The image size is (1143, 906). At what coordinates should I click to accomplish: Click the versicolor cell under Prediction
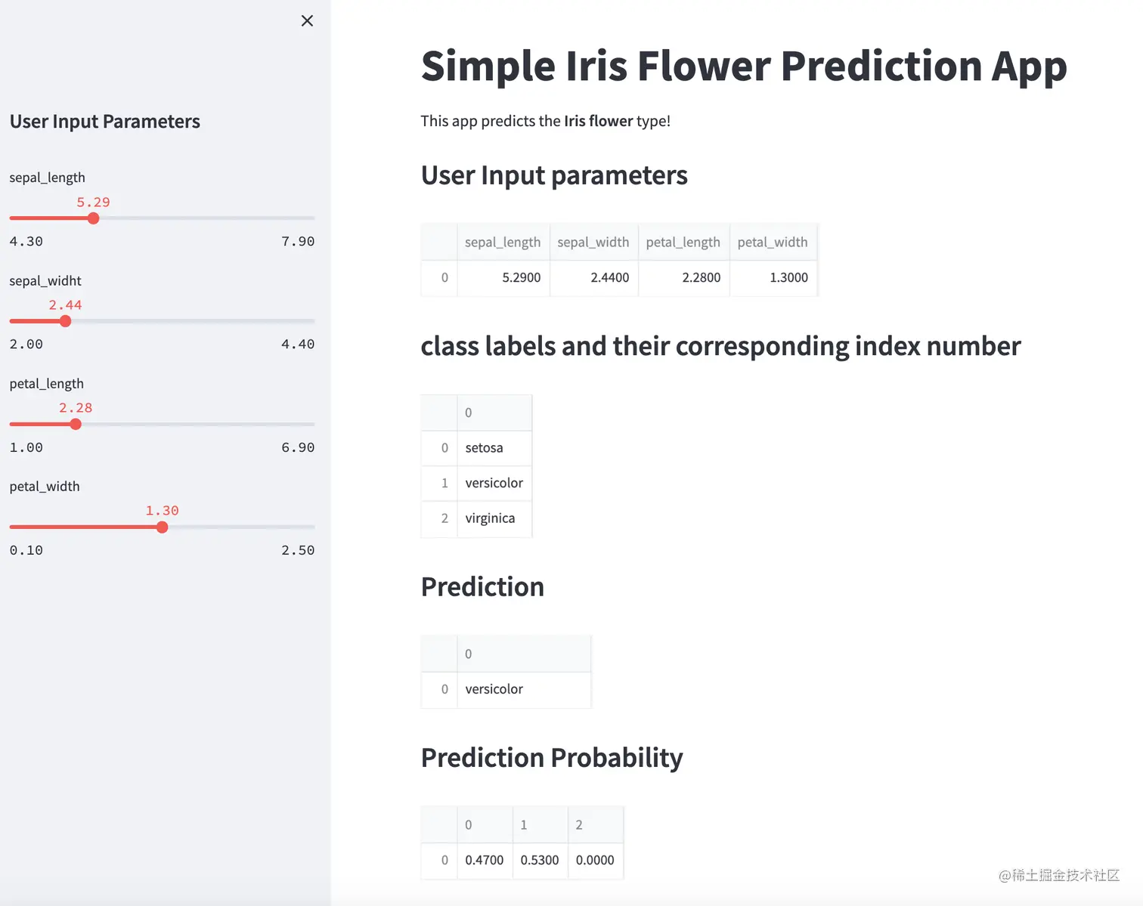[494, 688]
